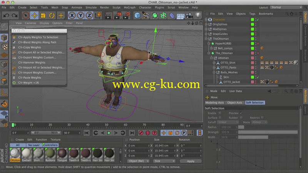Open the MoGraph menu
Viewport: 308px width, 173px height.
click(x=130, y=7)
